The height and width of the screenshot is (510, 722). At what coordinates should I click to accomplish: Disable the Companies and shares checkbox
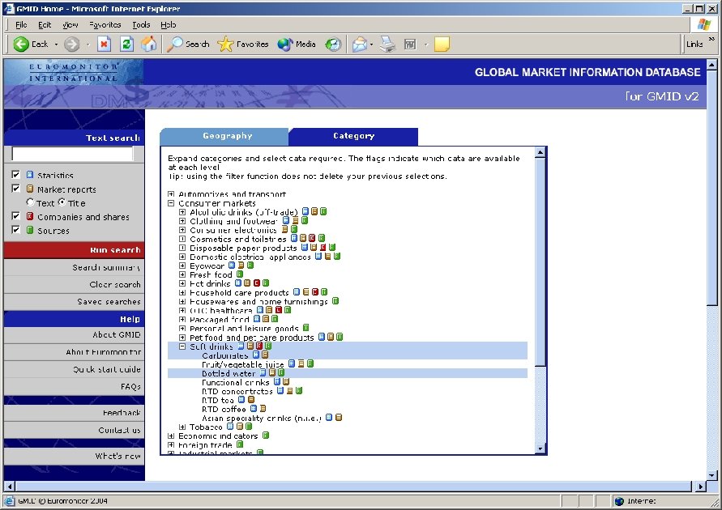(x=16, y=216)
